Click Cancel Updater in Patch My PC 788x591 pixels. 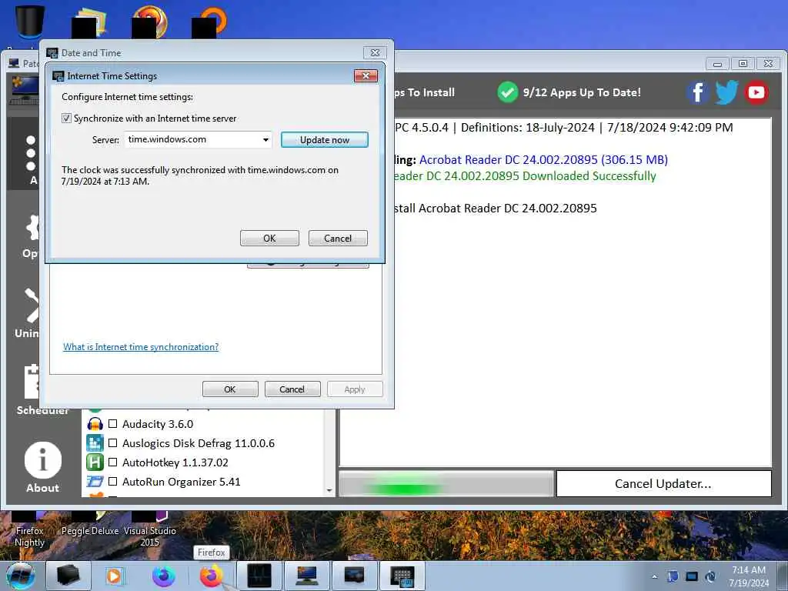coord(664,483)
